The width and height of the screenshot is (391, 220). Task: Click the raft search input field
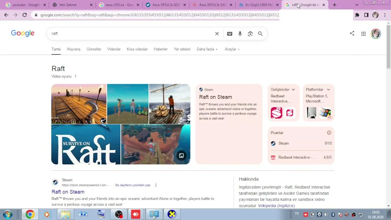tap(131, 34)
